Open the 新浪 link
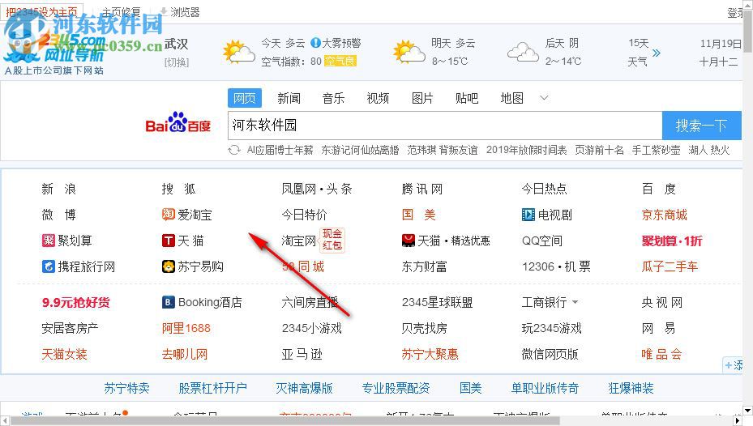The height and width of the screenshot is (426, 753). (58, 189)
